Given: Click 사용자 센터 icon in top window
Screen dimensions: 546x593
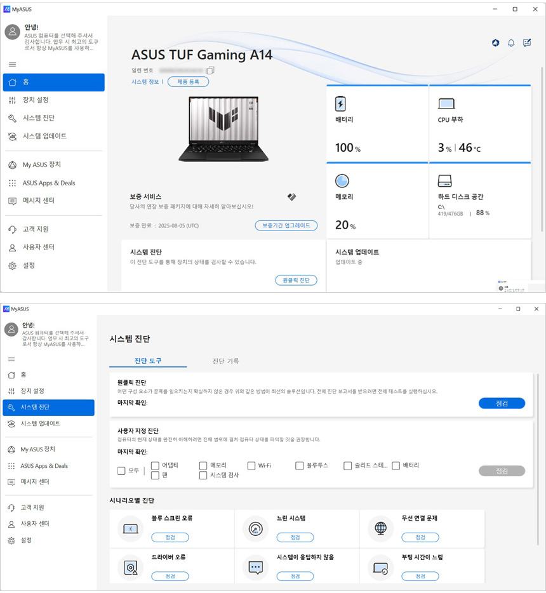Looking at the screenshot, I should coord(13,248).
